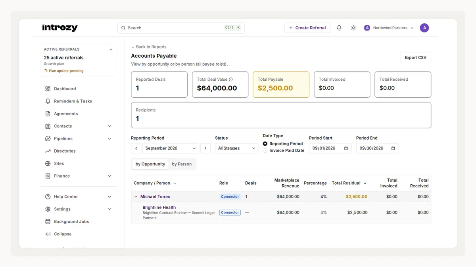Switch to the by Opportunity tab

pyautogui.click(x=150, y=164)
